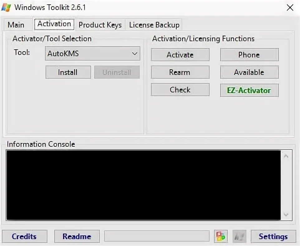Click the Available button
The image size is (300, 246).
pos(249,72)
